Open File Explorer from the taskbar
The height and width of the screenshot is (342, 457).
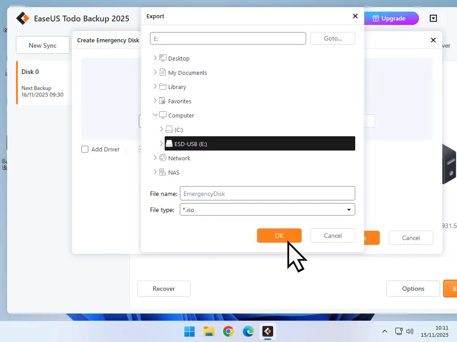(209, 331)
